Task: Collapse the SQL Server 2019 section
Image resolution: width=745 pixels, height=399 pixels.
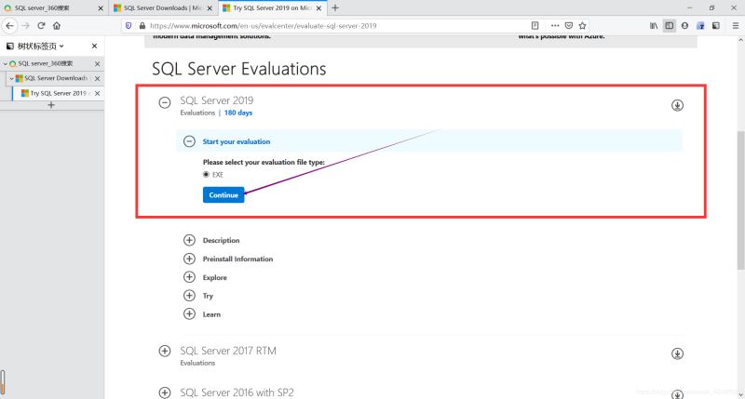Action: click(165, 102)
